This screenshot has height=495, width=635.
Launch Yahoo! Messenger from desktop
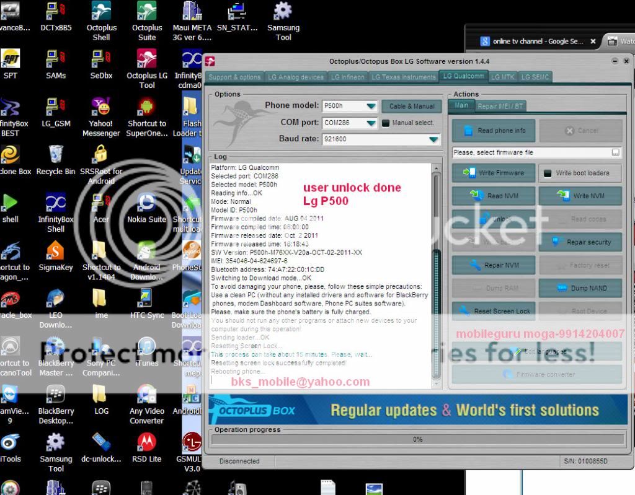[x=101, y=117]
